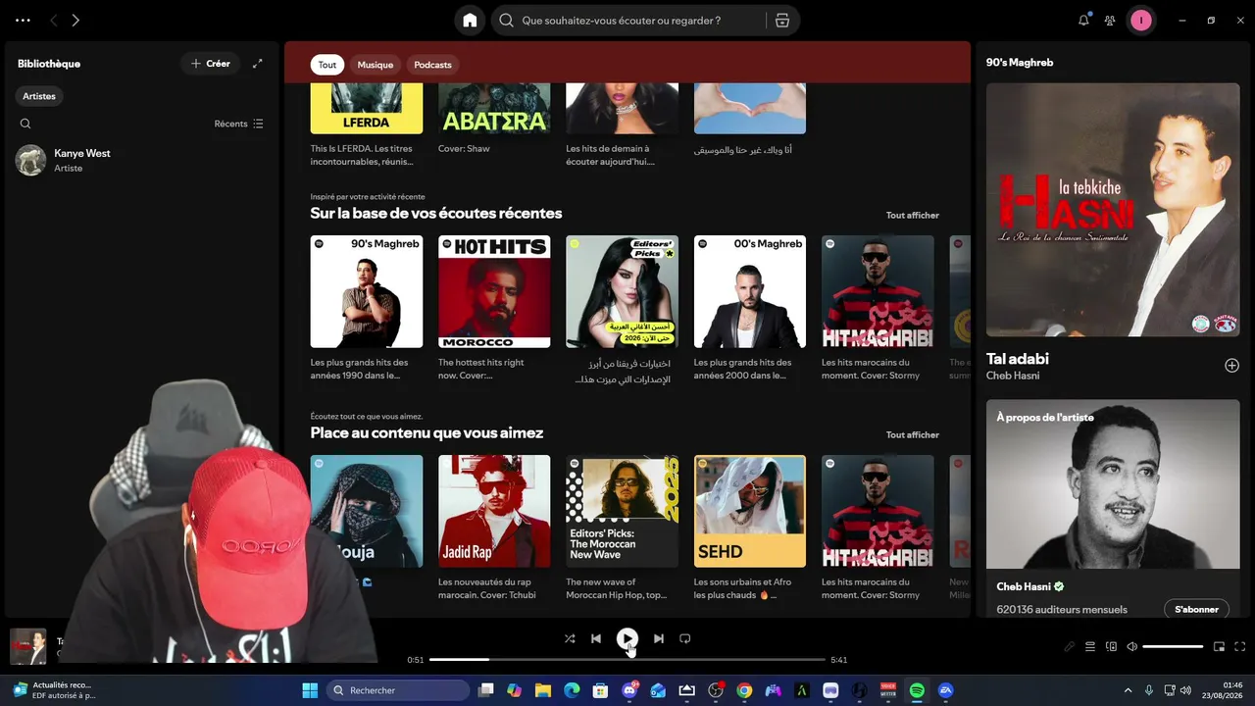This screenshot has height=706, width=1255.
Task: Open Cheb Hasni artist link under Tal adabi
Action: tap(1013, 376)
